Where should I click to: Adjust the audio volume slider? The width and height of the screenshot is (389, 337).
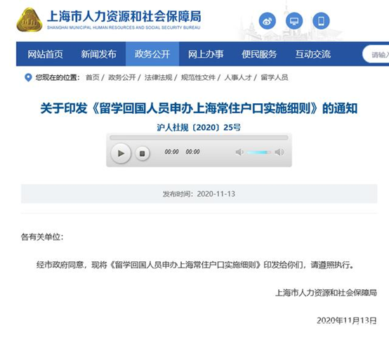click(259, 152)
